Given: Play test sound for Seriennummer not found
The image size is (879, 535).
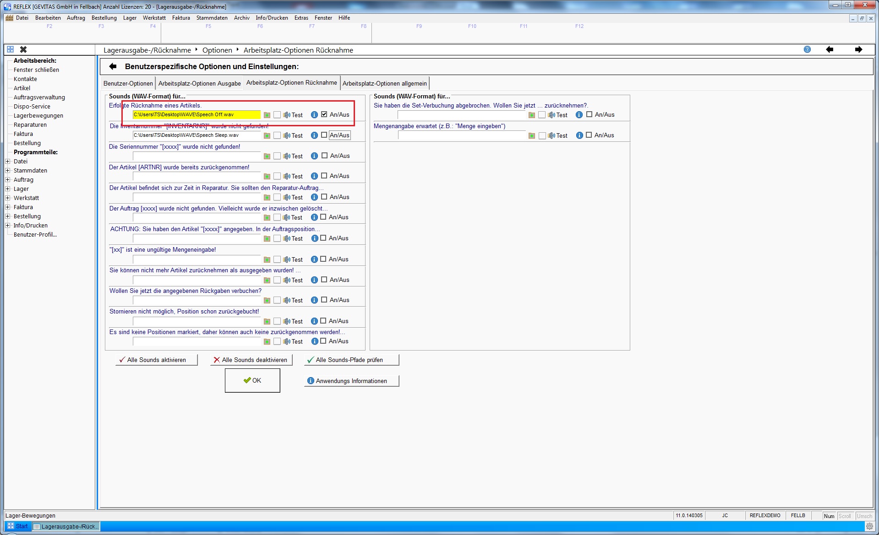Looking at the screenshot, I should (293, 156).
